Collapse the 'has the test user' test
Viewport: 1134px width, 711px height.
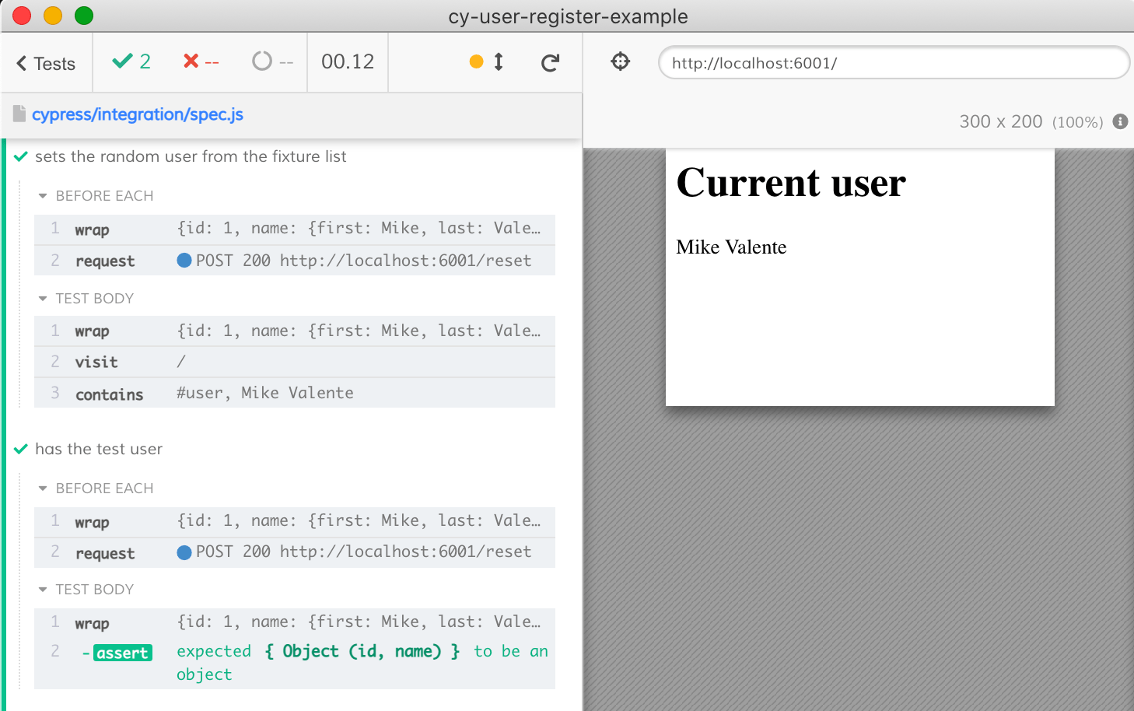tap(99, 449)
